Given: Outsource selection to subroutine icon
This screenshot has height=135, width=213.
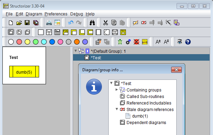Looking at the screenshot, I should click(x=177, y=23).
